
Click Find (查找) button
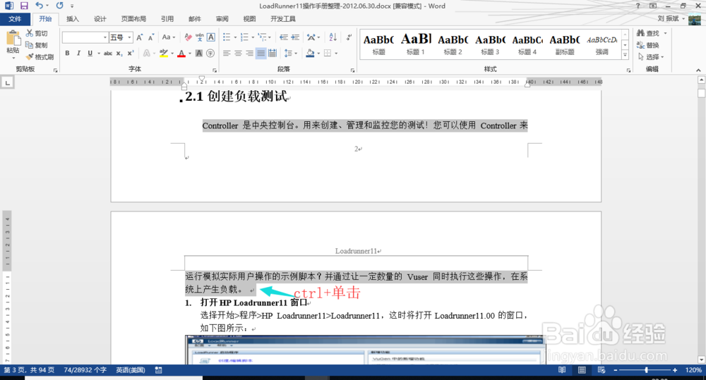[x=648, y=33]
